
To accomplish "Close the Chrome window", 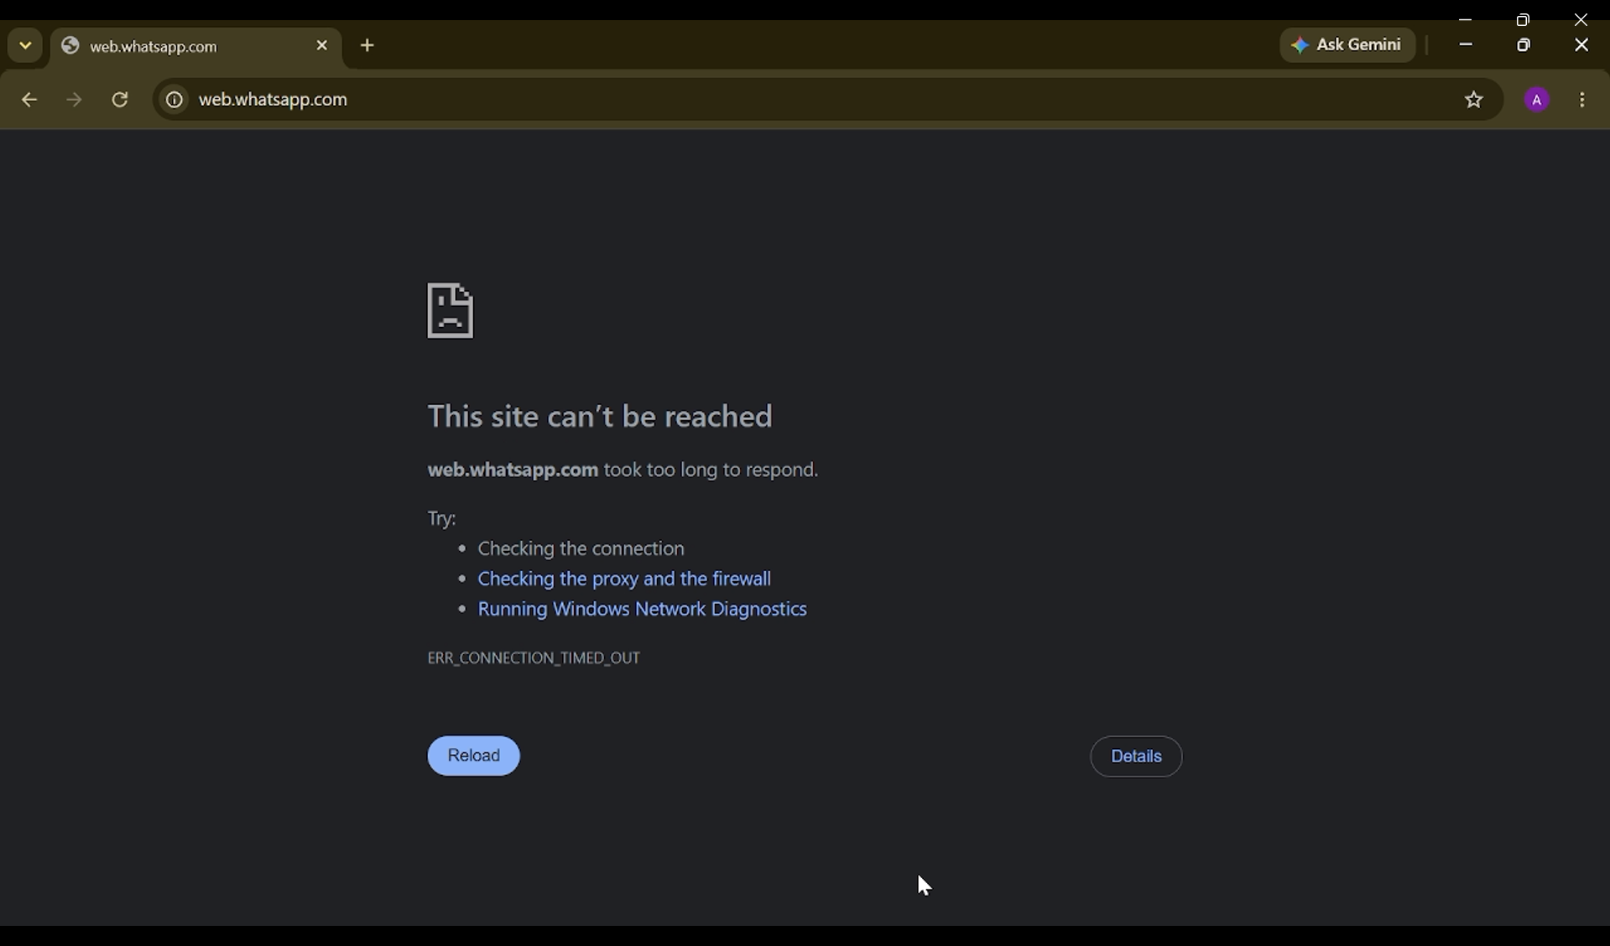I will tap(1581, 45).
